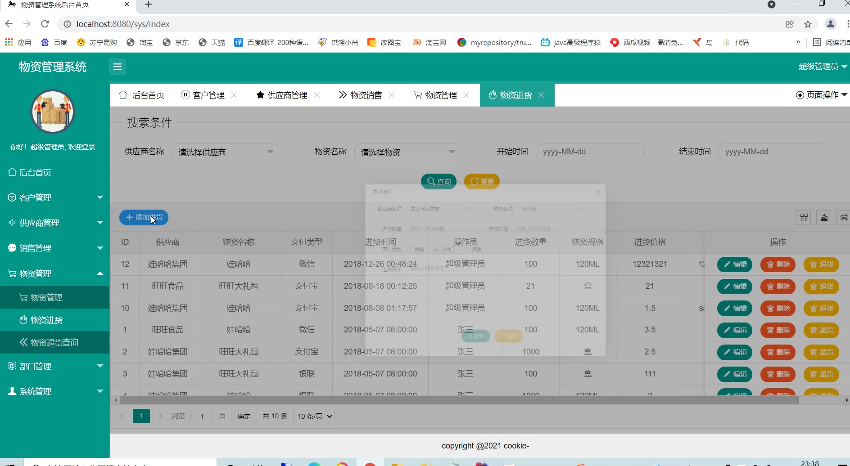Viewport: 850px width, 466px height.
Task: Close the 物资进货 tab with its X
Action: tap(541, 95)
